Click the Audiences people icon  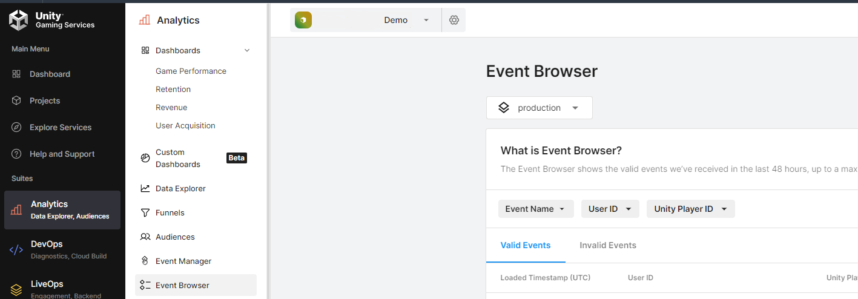point(145,237)
